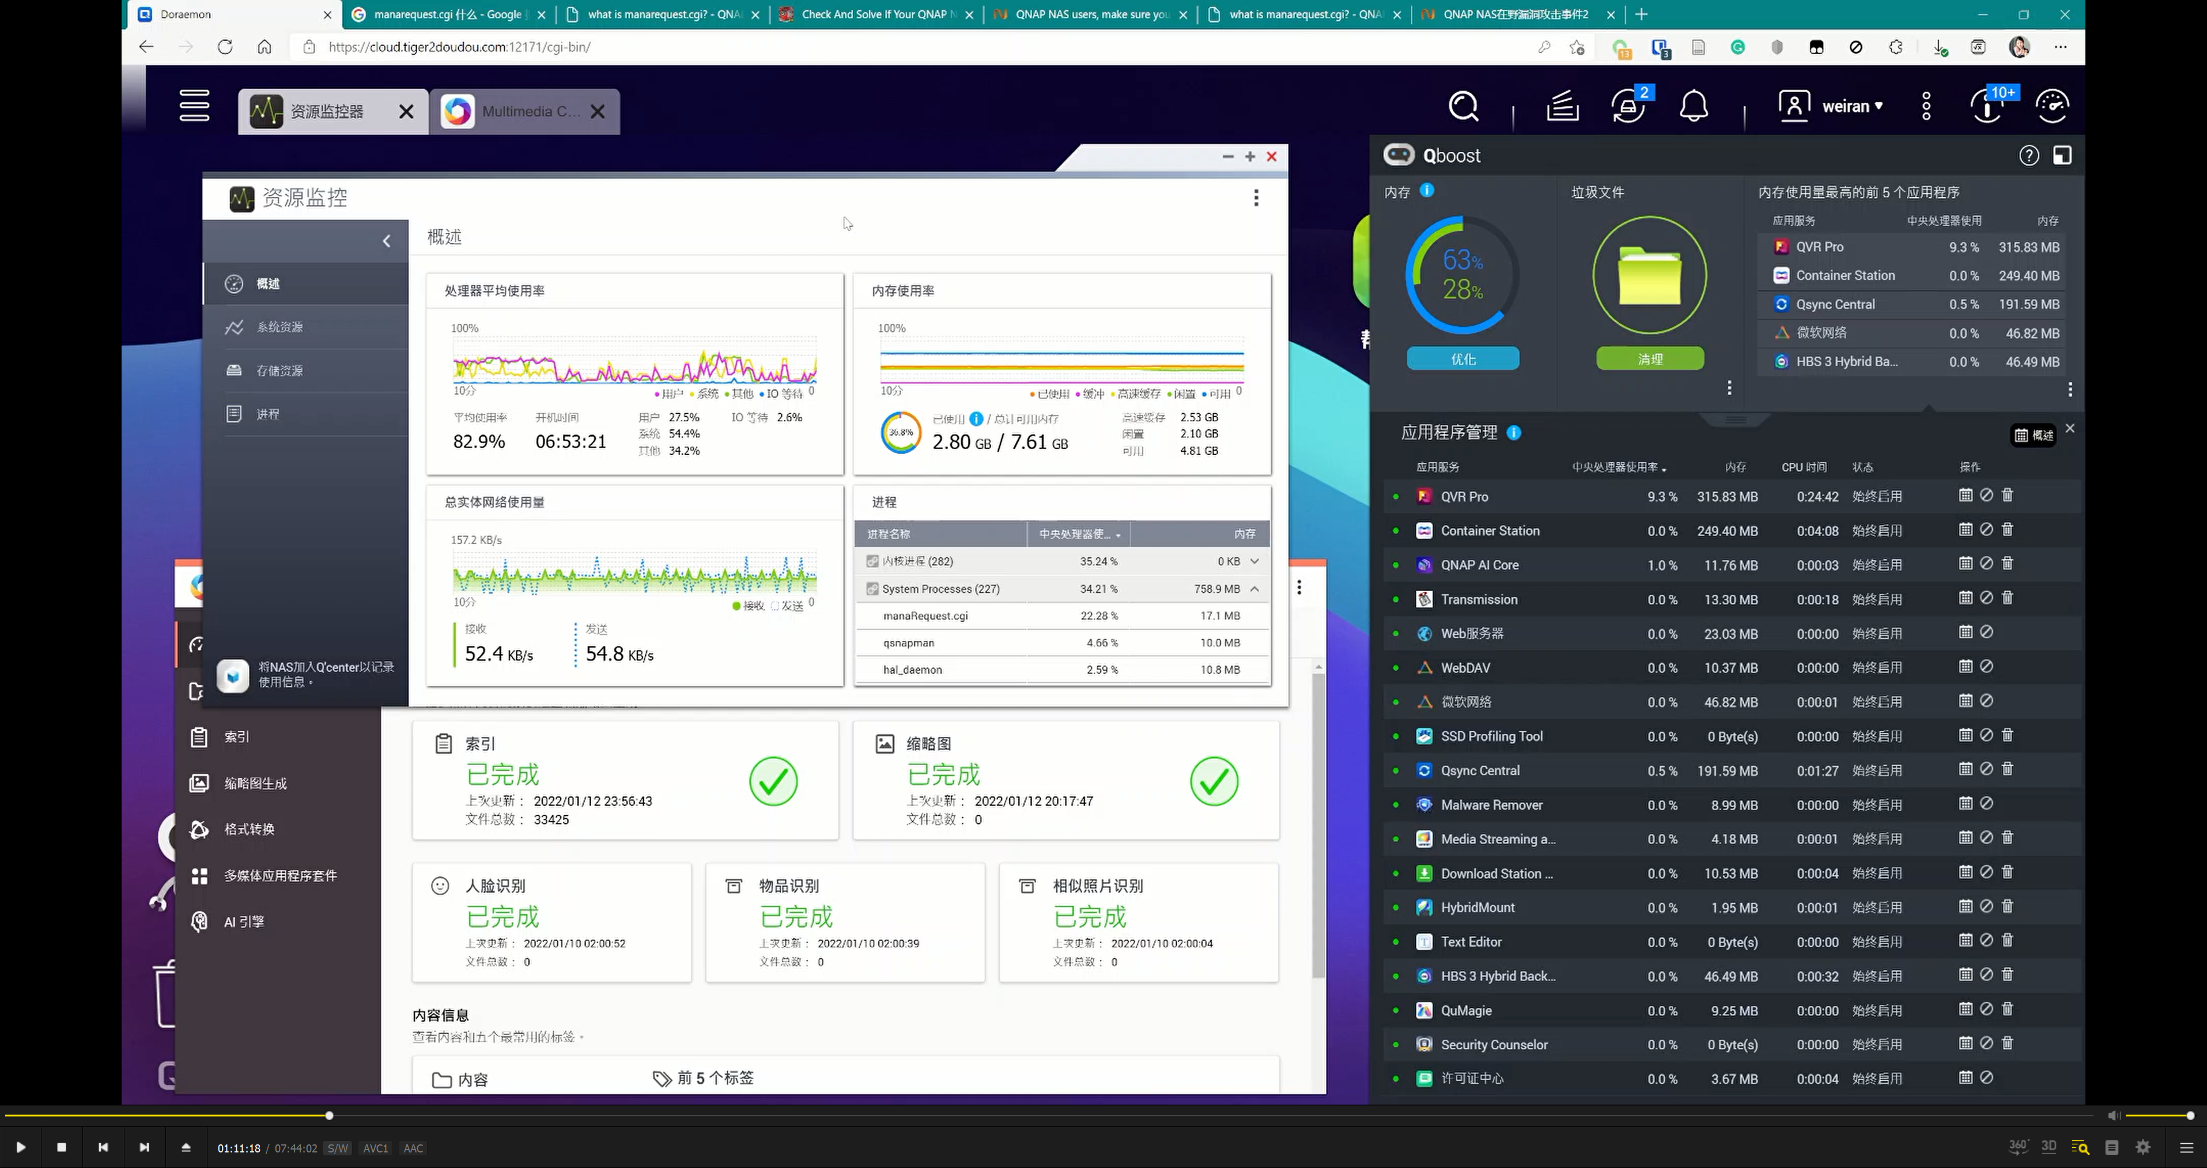Expand kernel processes (282) group
This screenshot has width=2207, height=1168.
click(1254, 561)
